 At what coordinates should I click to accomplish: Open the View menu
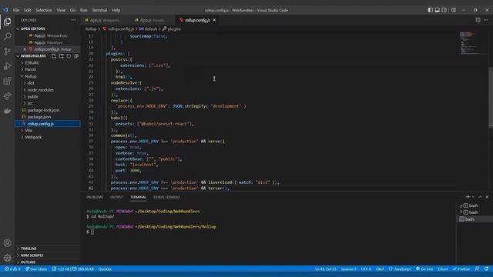point(61,10)
